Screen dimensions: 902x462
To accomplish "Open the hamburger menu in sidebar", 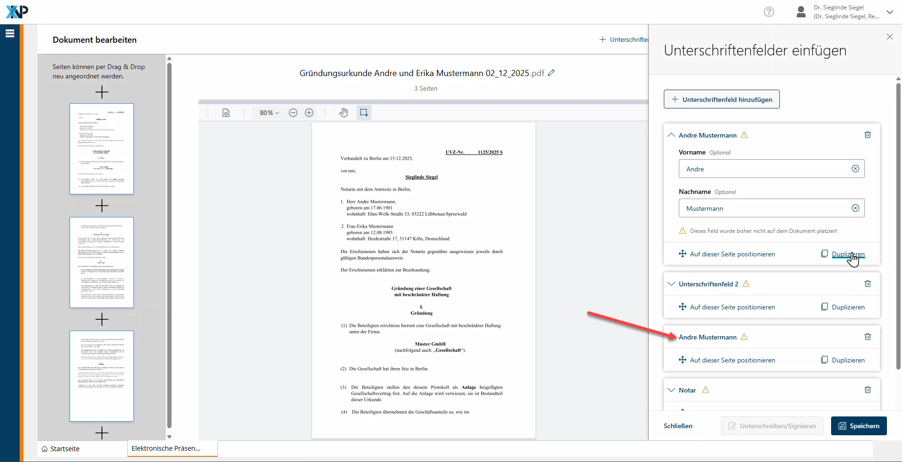I will click(10, 33).
